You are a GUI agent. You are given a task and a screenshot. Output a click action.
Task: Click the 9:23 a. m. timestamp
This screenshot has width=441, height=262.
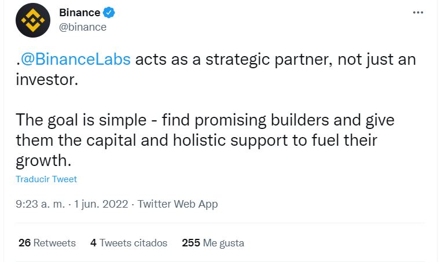(41, 204)
